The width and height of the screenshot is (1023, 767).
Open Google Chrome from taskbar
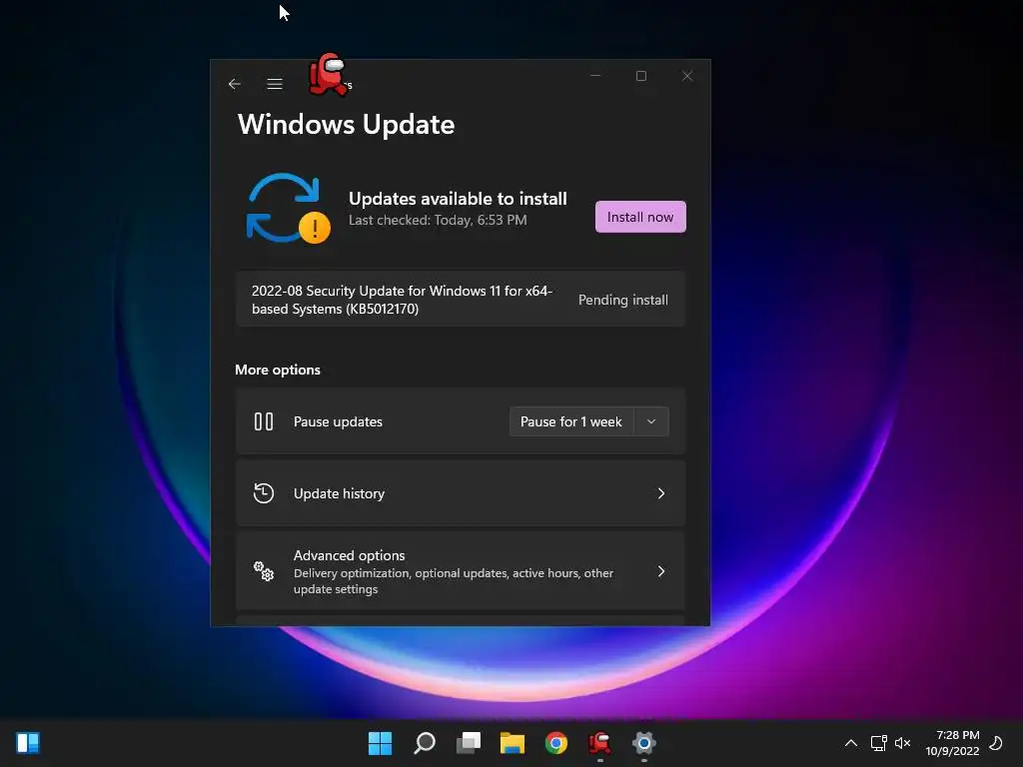coord(556,743)
